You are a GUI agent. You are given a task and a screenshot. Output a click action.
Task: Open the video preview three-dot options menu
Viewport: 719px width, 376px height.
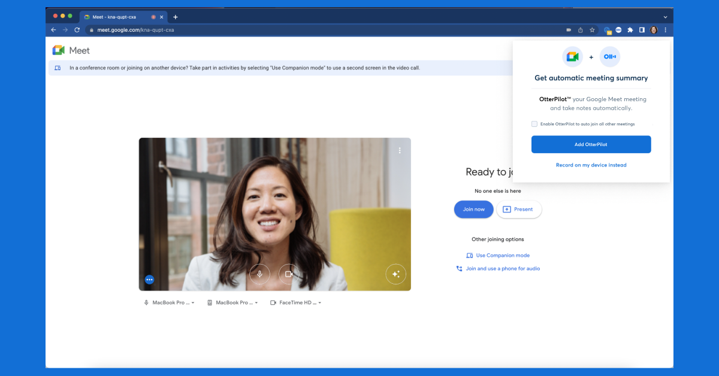[400, 151]
